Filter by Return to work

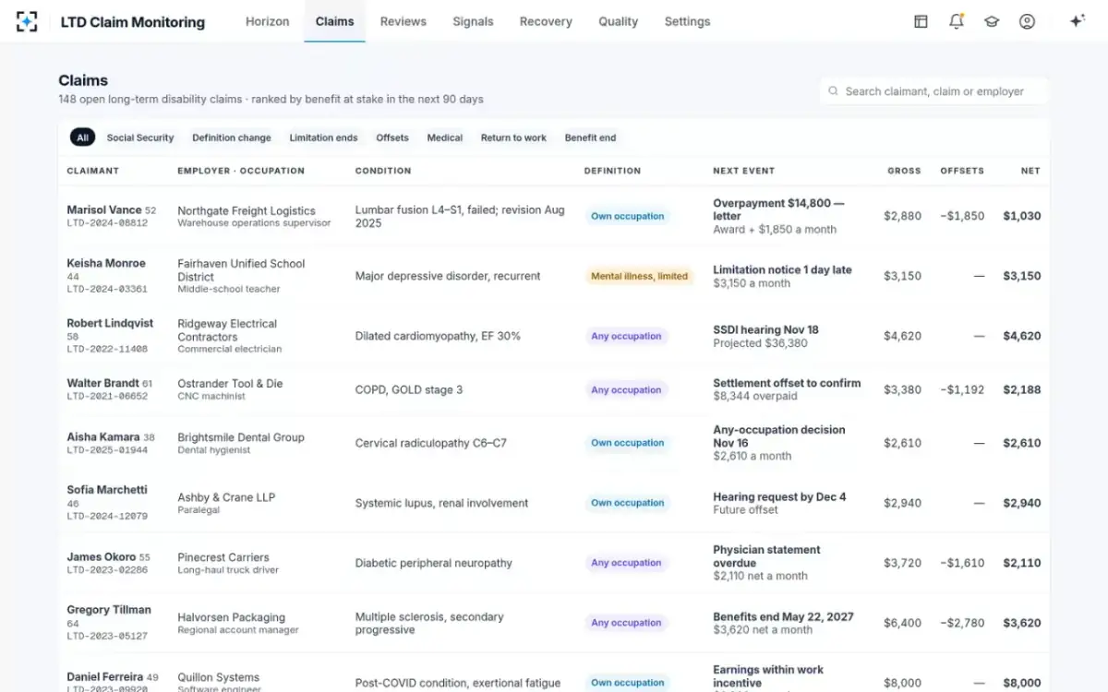(x=513, y=137)
